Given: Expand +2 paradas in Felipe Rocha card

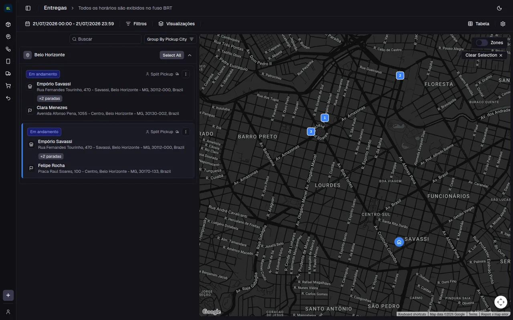Looking at the screenshot, I should coord(51,156).
